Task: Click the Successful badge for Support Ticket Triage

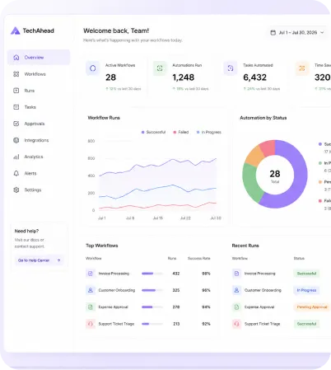Action: click(306, 324)
